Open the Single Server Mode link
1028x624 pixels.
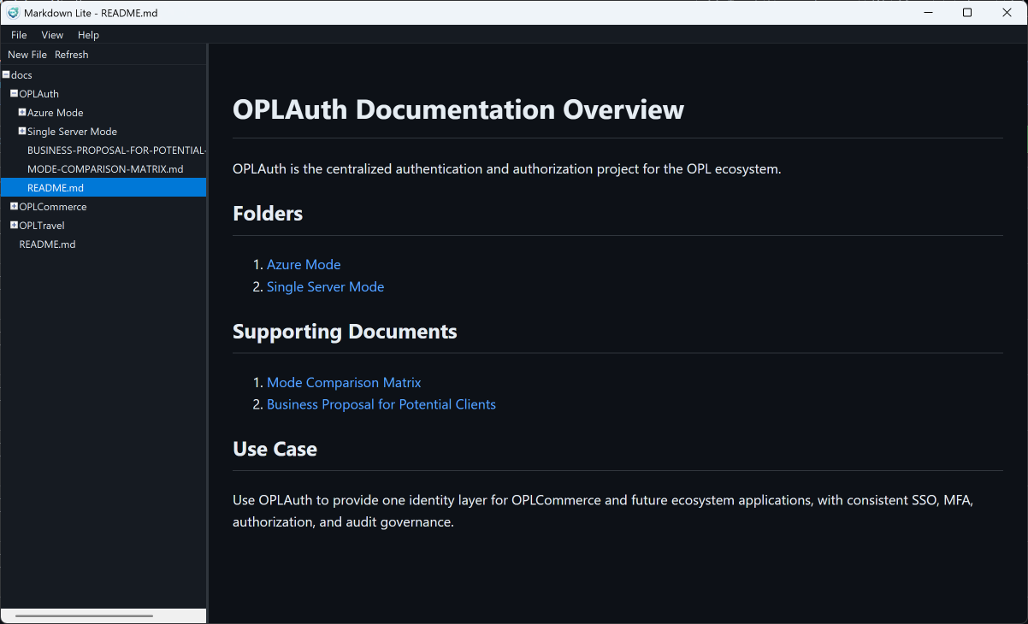[x=325, y=286]
